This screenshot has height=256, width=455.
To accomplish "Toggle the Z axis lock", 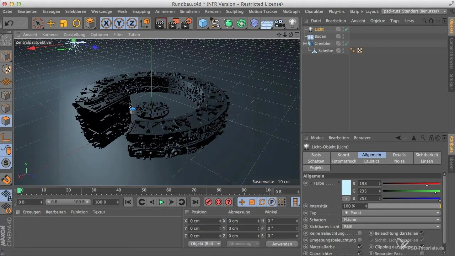I will tap(132, 23).
